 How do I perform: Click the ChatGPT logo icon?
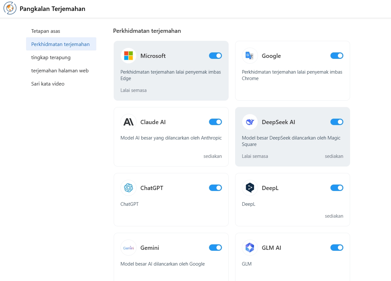129,188
